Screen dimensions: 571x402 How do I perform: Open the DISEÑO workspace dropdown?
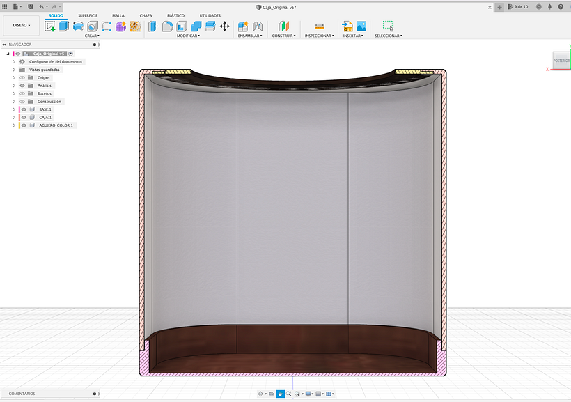pos(21,25)
